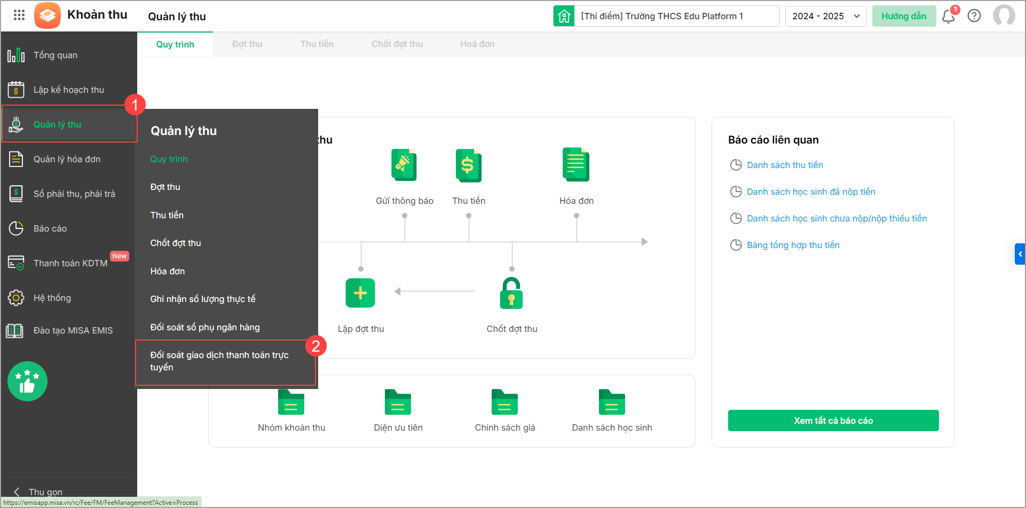Open the notifications bell
The width and height of the screenshot is (1026, 508).
(x=949, y=16)
